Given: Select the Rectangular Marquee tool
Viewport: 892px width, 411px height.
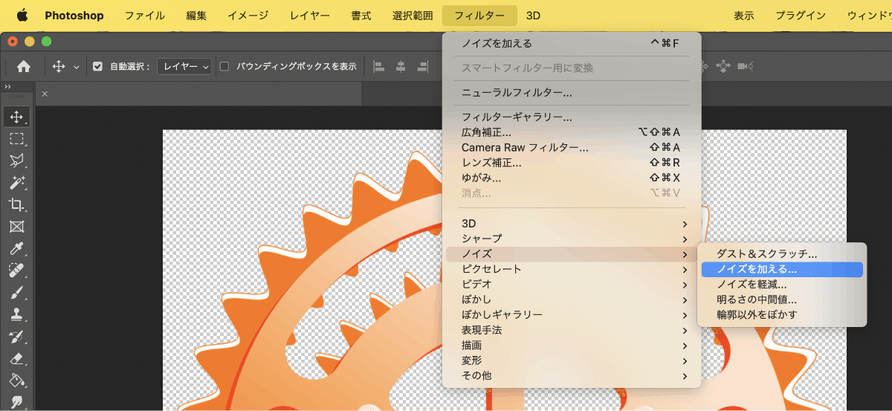Looking at the screenshot, I should pos(16,139).
